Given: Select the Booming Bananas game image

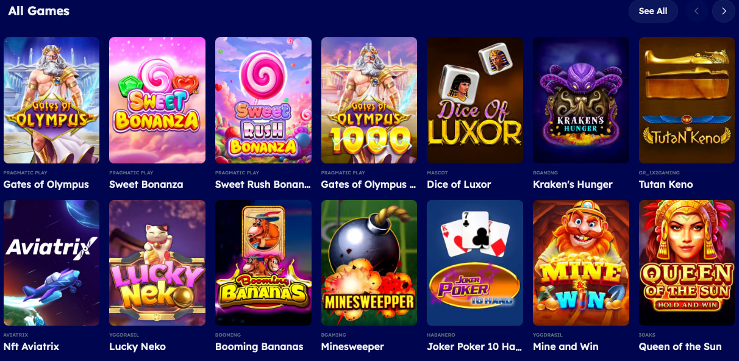Looking at the screenshot, I should pyautogui.click(x=263, y=263).
